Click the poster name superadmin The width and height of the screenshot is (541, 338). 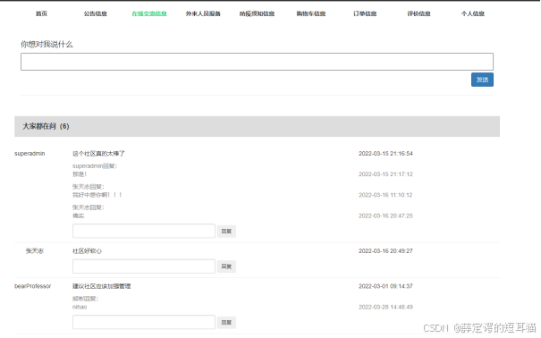[x=30, y=154]
